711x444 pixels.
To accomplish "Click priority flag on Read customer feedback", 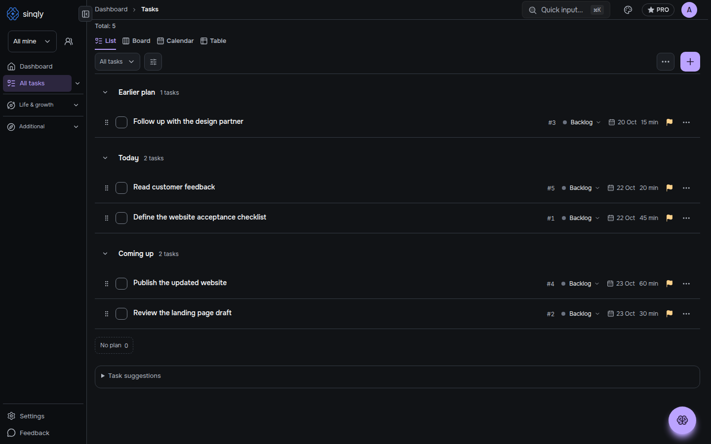I will pyautogui.click(x=670, y=188).
